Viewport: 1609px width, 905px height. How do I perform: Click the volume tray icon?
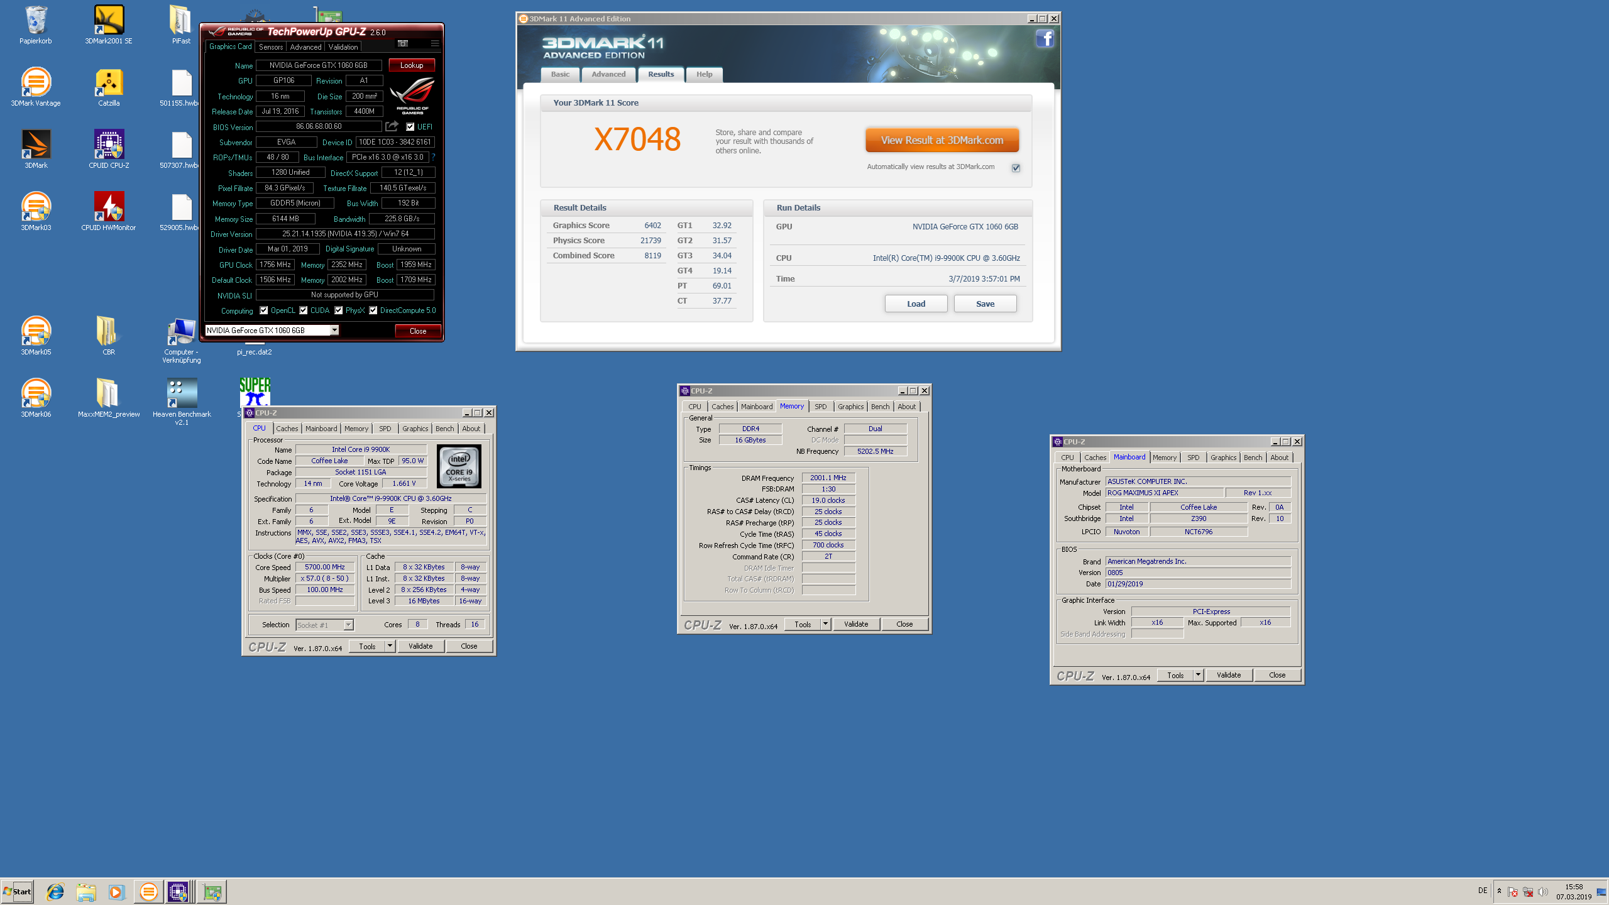[1542, 892]
